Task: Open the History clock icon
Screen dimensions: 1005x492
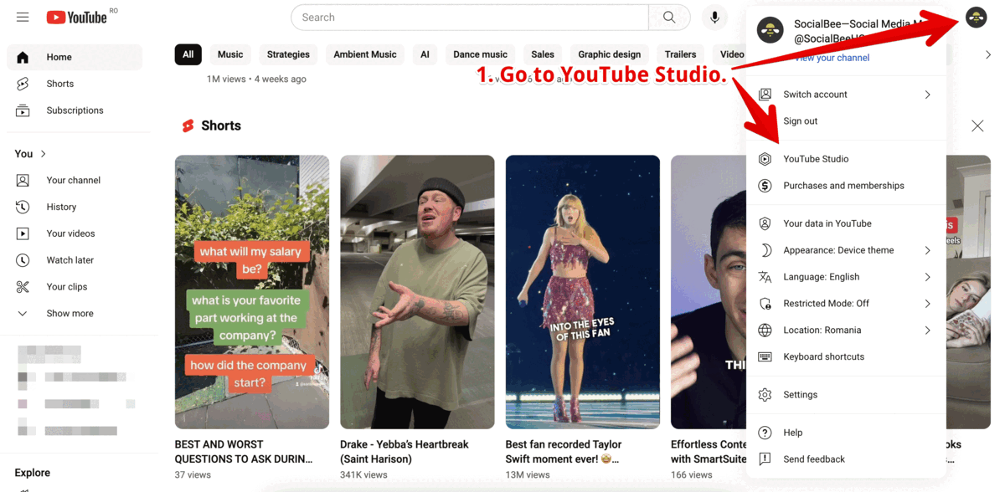Action: [23, 207]
